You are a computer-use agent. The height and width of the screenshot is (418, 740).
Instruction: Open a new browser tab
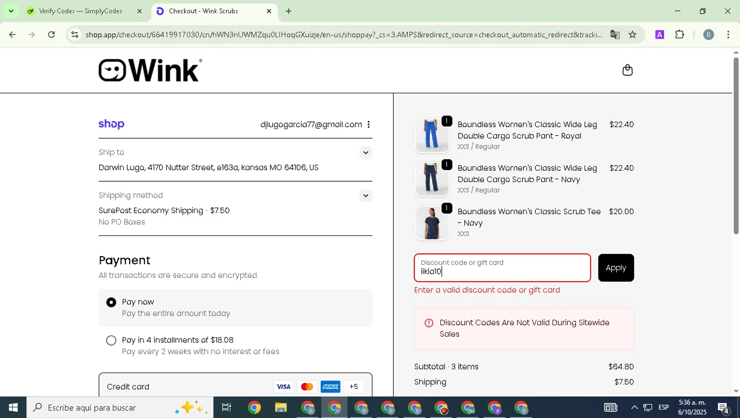(289, 11)
